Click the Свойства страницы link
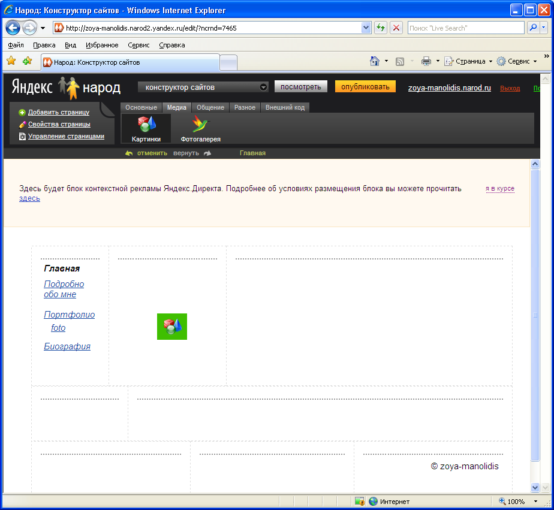The height and width of the screenshot is (510, 554). tap(59, 124)
